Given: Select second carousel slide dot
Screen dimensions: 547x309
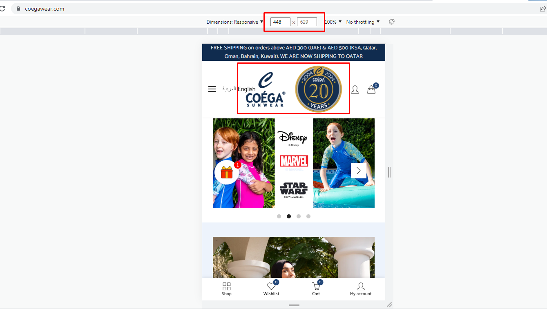Looking at the screenshot, I should click(289, 216).
